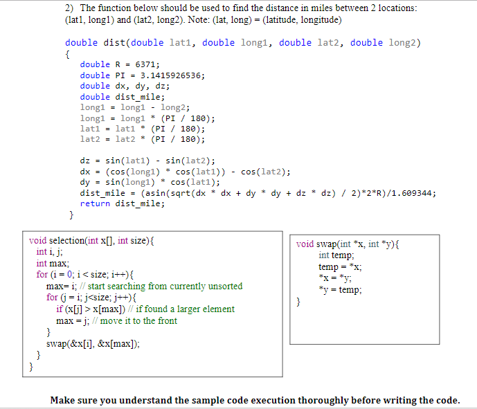Click the dist function signature line

[243, 43]
